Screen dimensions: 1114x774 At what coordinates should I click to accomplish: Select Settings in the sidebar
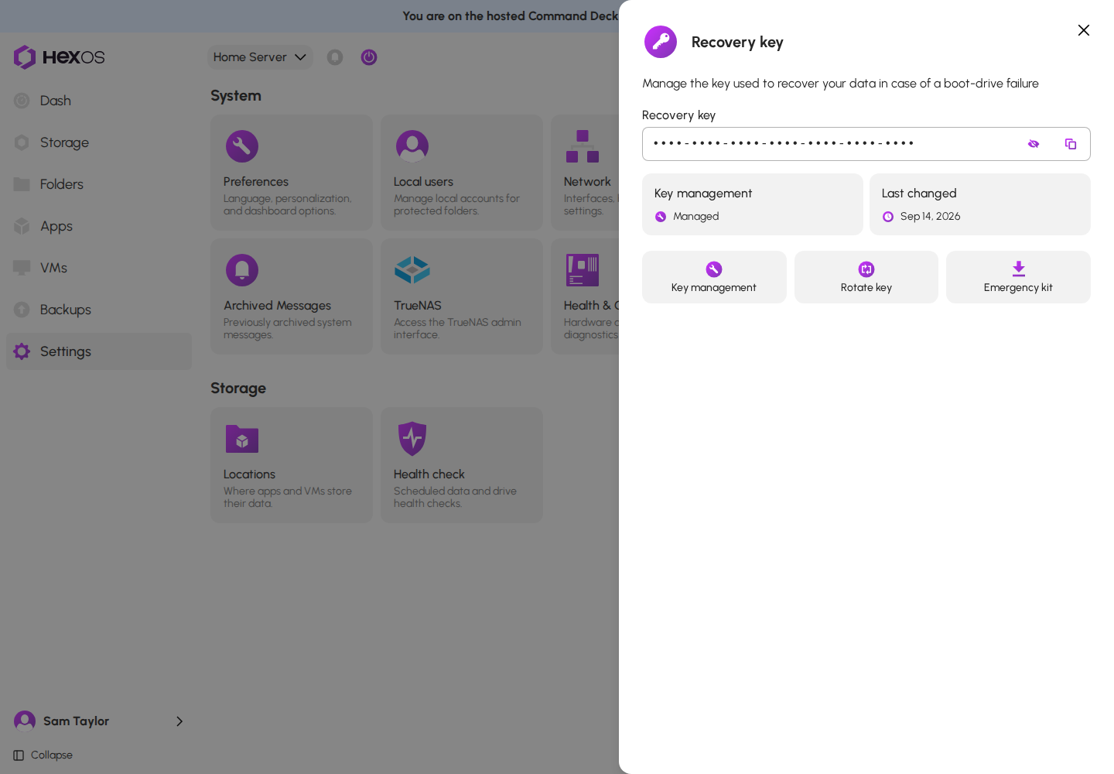pos(99,351)
